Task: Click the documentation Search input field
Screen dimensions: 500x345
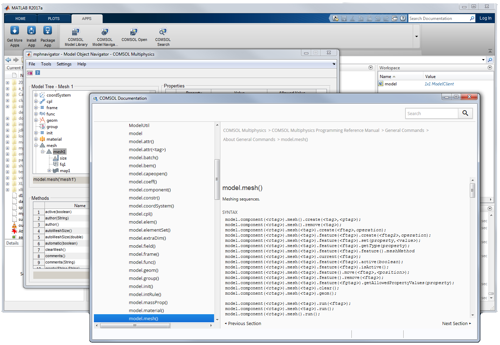Action: point(432,113)
